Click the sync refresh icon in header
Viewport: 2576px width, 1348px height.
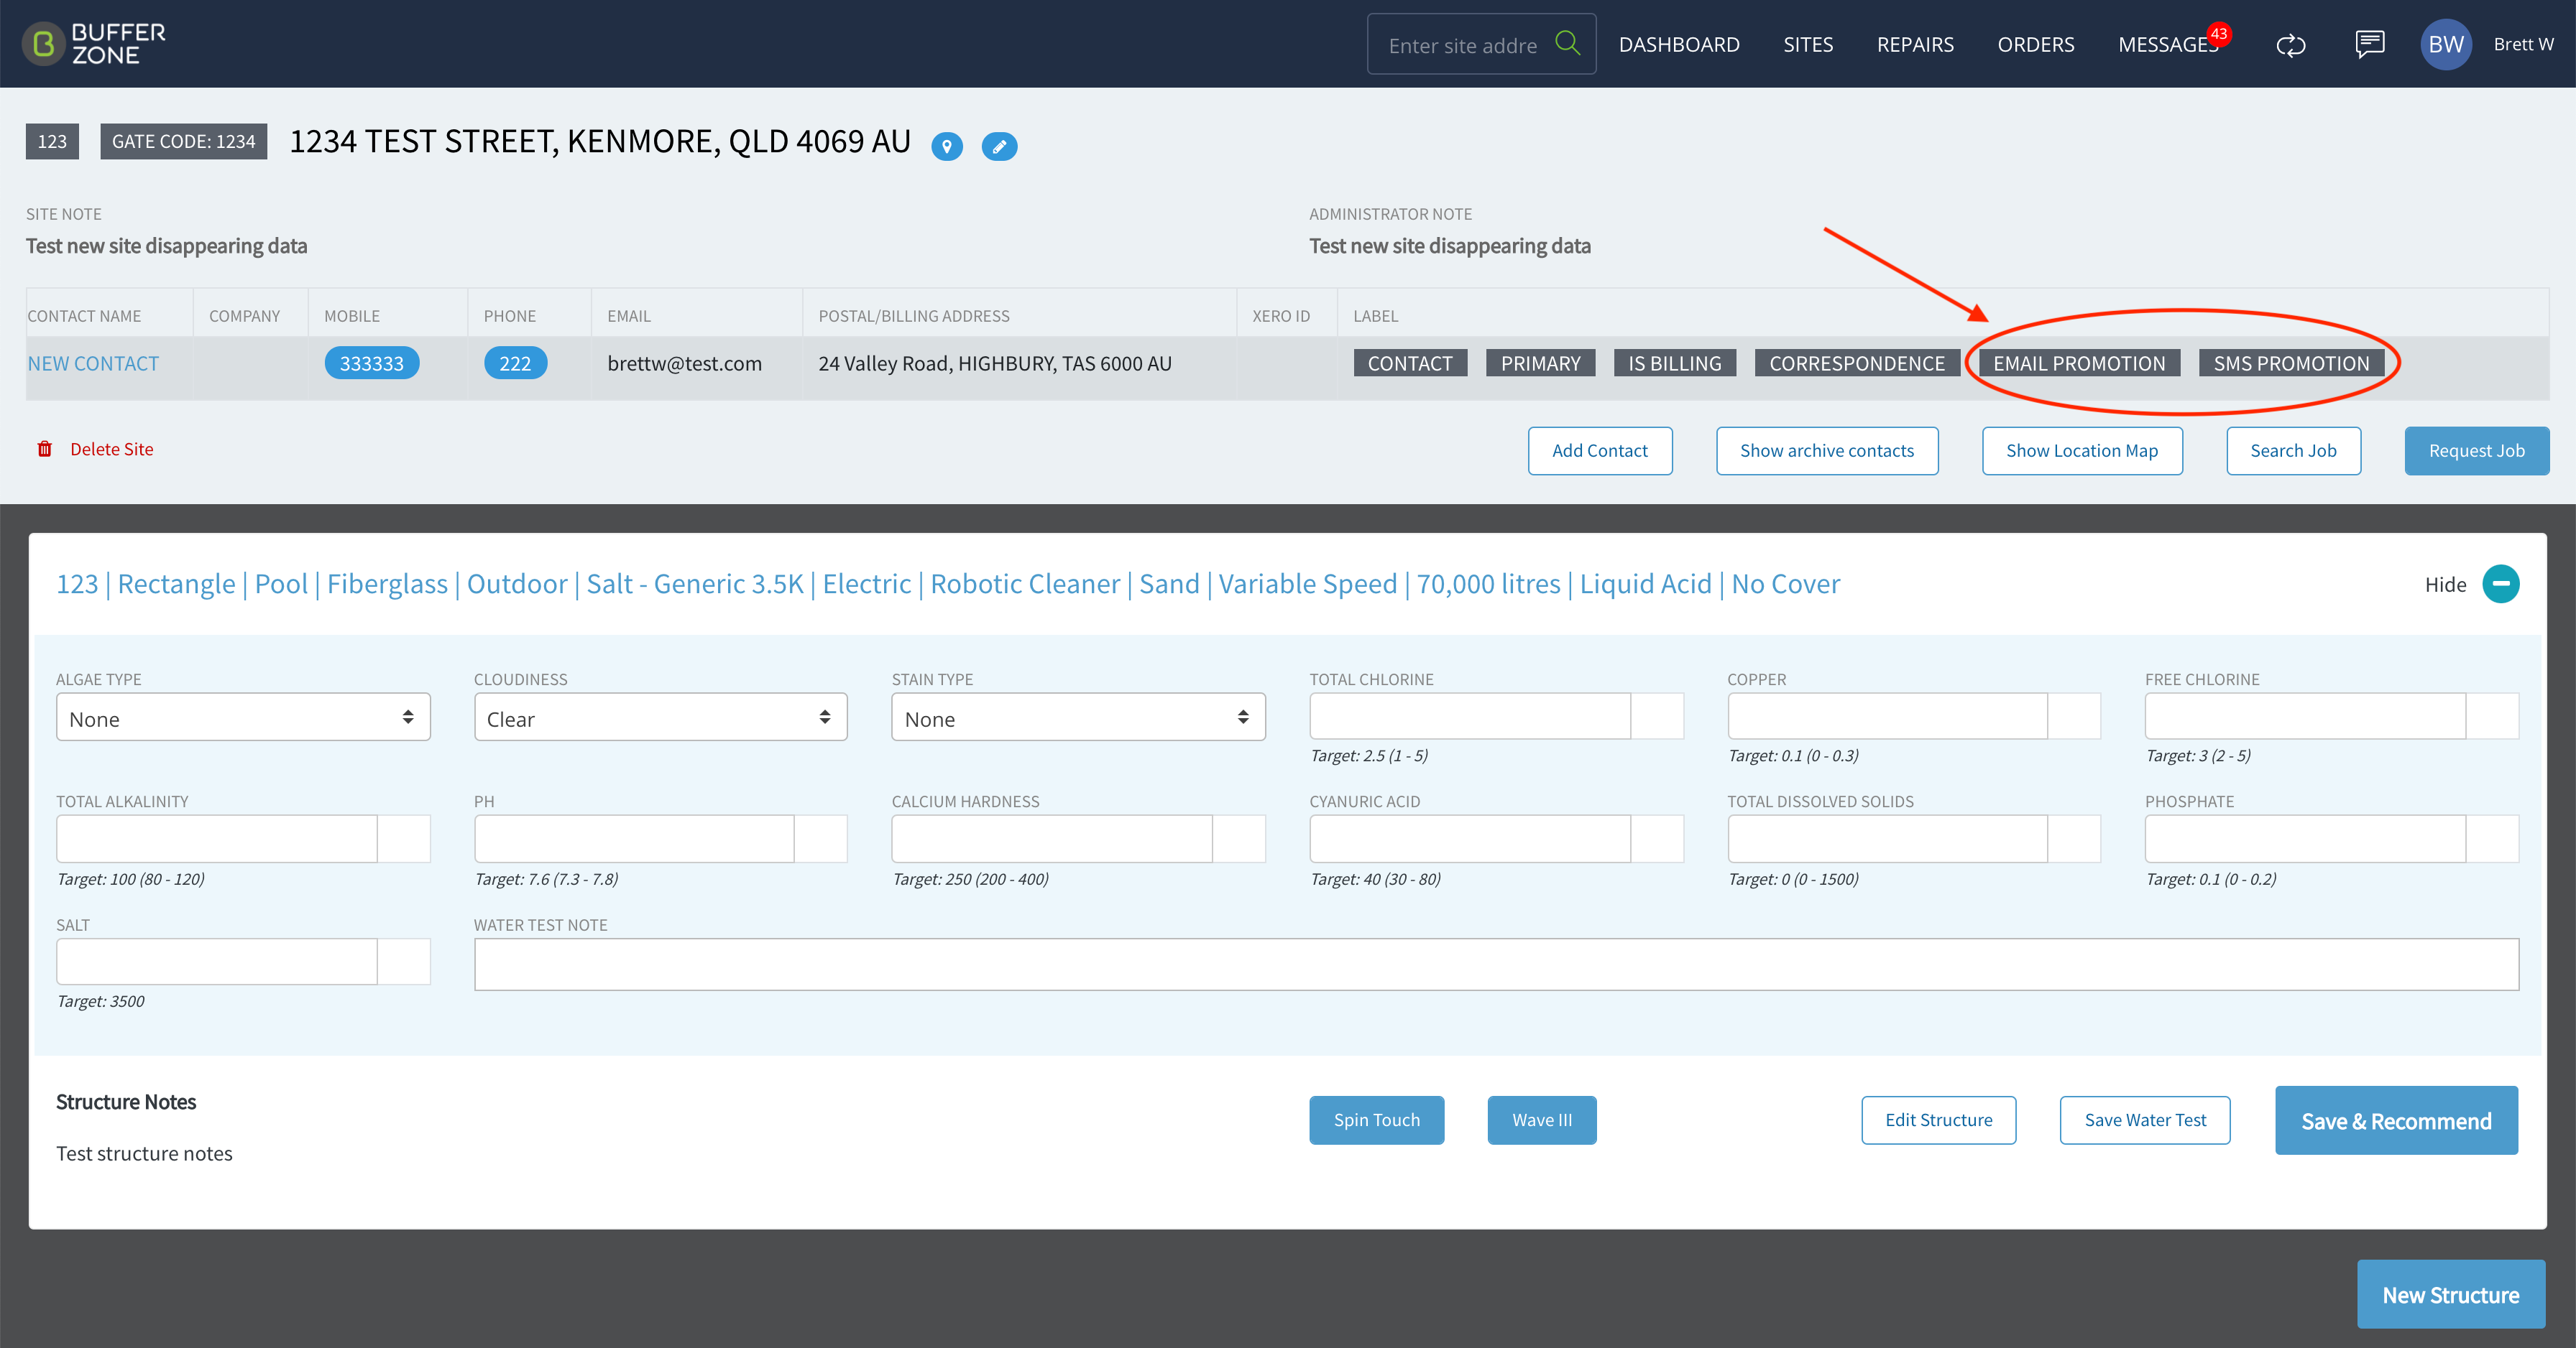tap(2290, 45)
